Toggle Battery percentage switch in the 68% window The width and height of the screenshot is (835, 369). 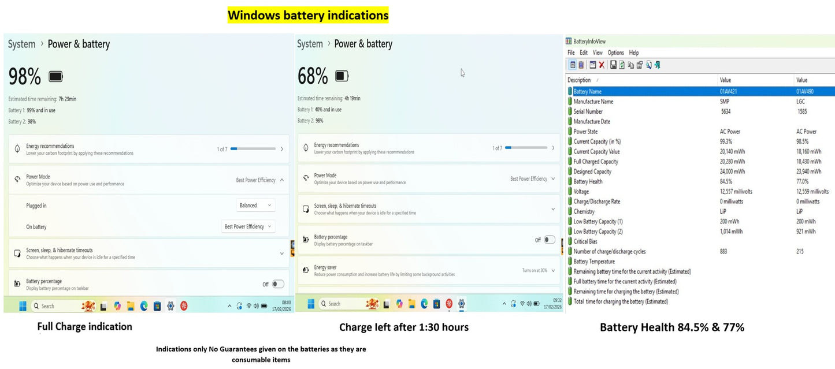(x=549, y=240)
